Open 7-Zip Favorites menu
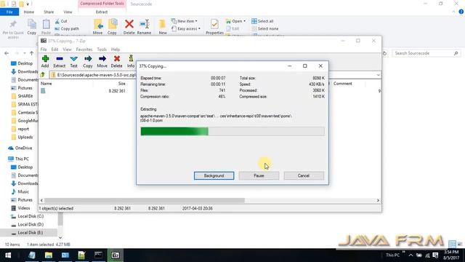The height and width of the screenshot is (262, 465). (84, 49)
